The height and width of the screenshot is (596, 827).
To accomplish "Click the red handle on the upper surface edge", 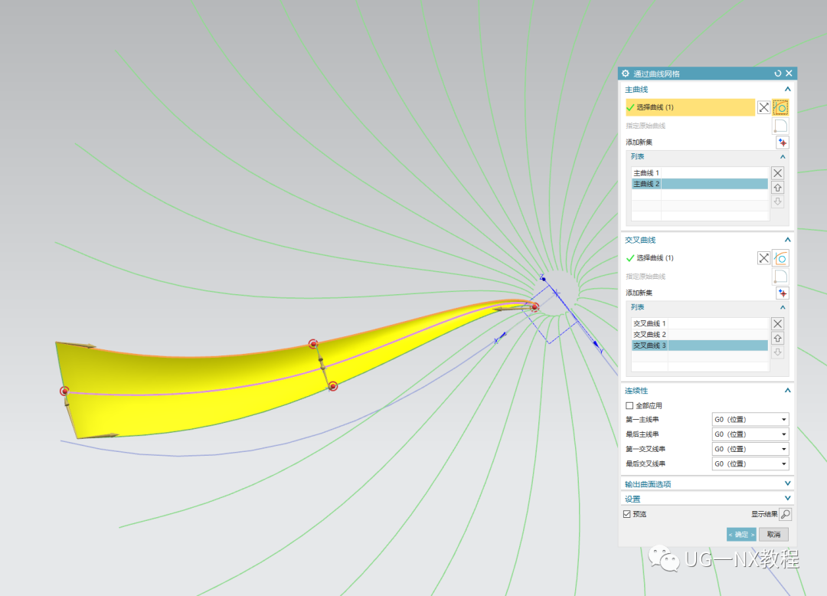I will pyautogui.click(x=313, y=344).
